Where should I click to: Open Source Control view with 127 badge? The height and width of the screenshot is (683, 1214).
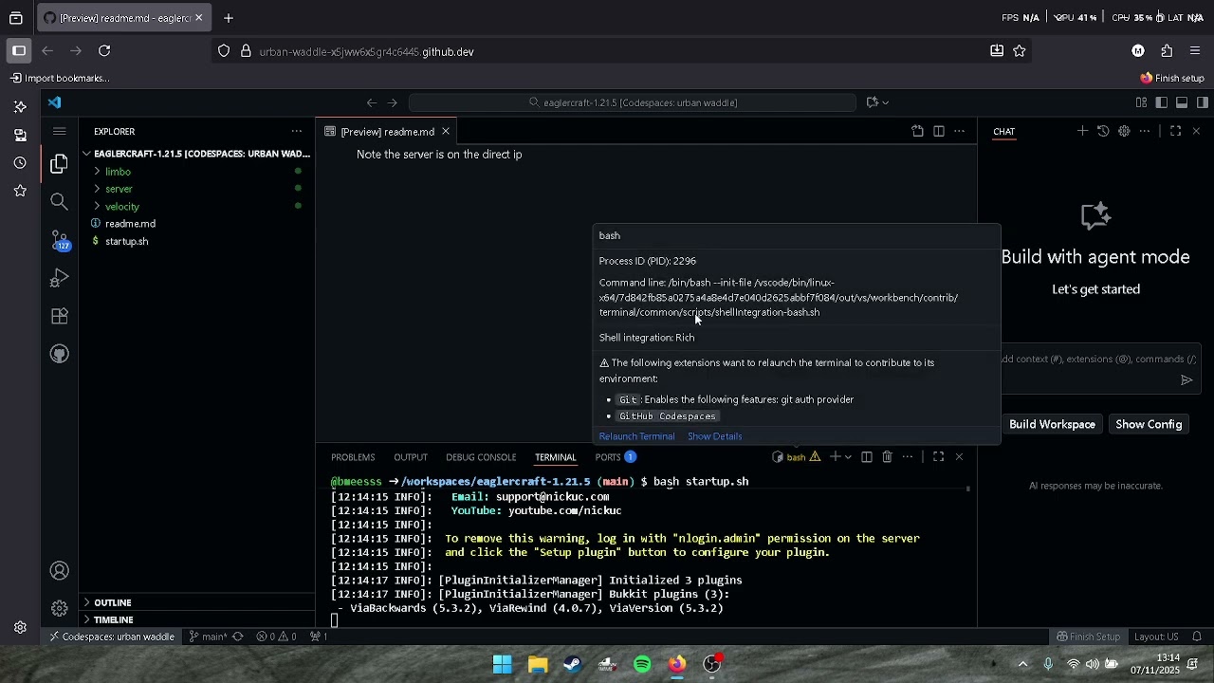click(59, 240)
